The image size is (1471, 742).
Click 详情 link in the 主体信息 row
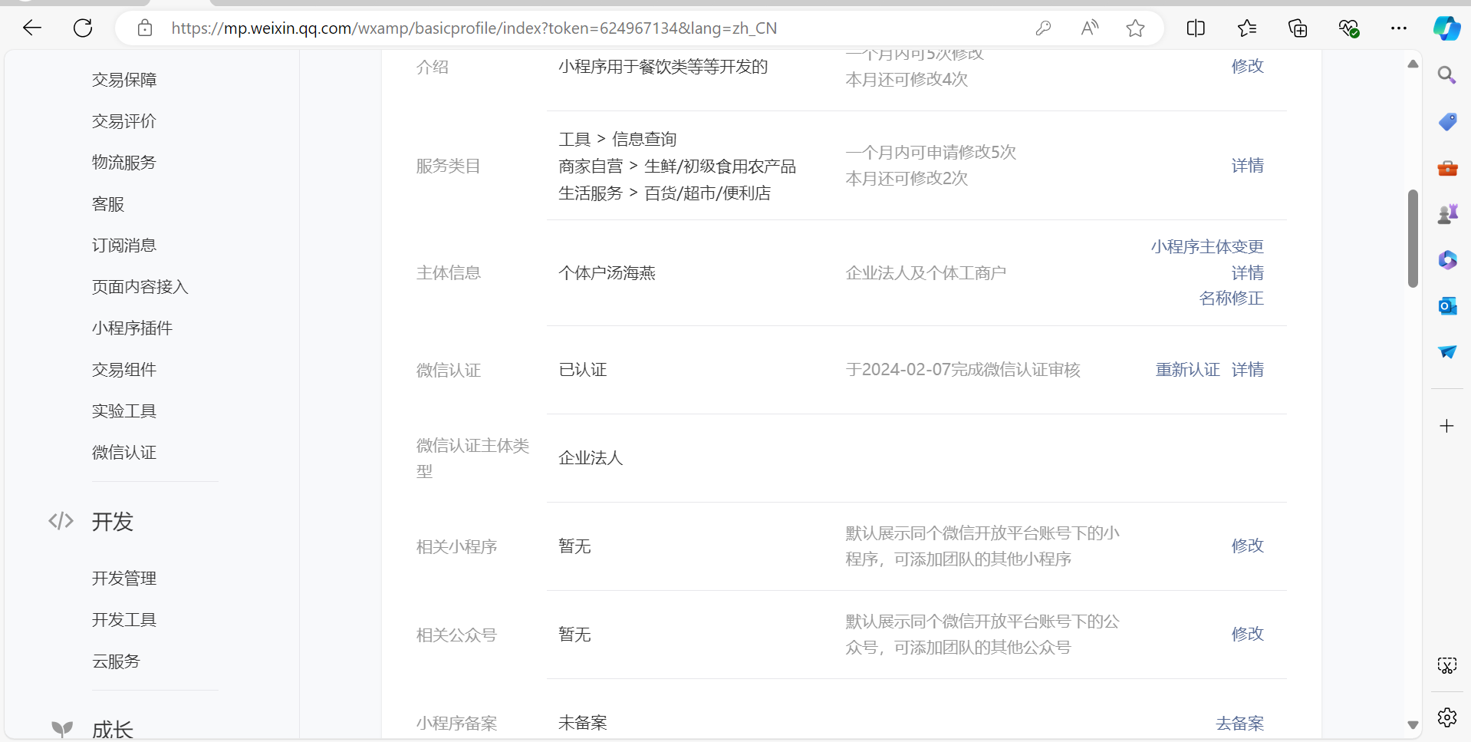point(1248,273)
